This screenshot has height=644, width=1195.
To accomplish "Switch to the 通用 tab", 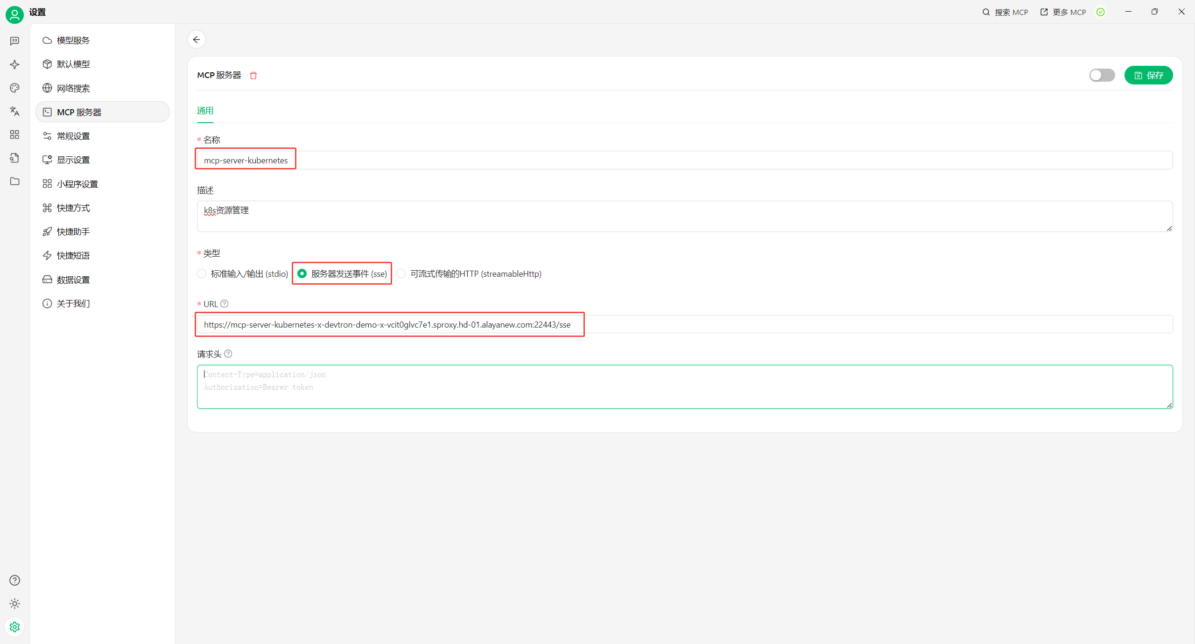I will click(x=205, y=111).
